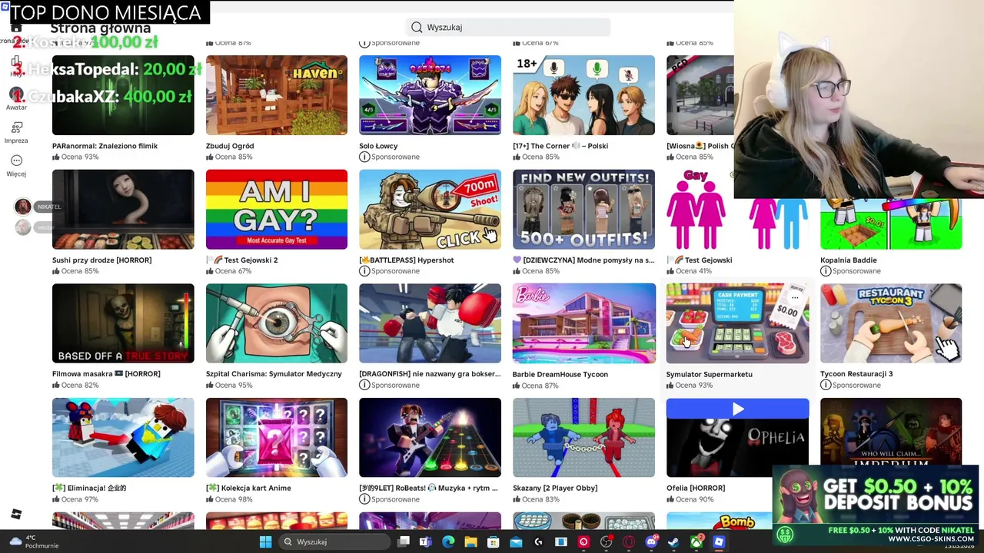Screen dimensions: 984x553
Task: Launch Microsoft Teams from taskbar
Action: click(425, 541)
